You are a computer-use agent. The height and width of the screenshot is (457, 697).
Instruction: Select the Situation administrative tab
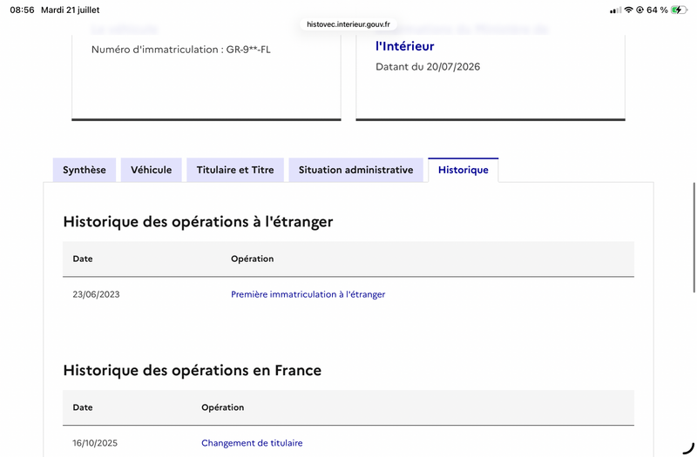[356, 170]
